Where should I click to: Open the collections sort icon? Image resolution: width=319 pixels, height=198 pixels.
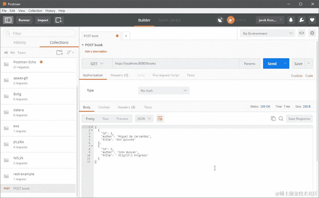[x=70, y=52]
